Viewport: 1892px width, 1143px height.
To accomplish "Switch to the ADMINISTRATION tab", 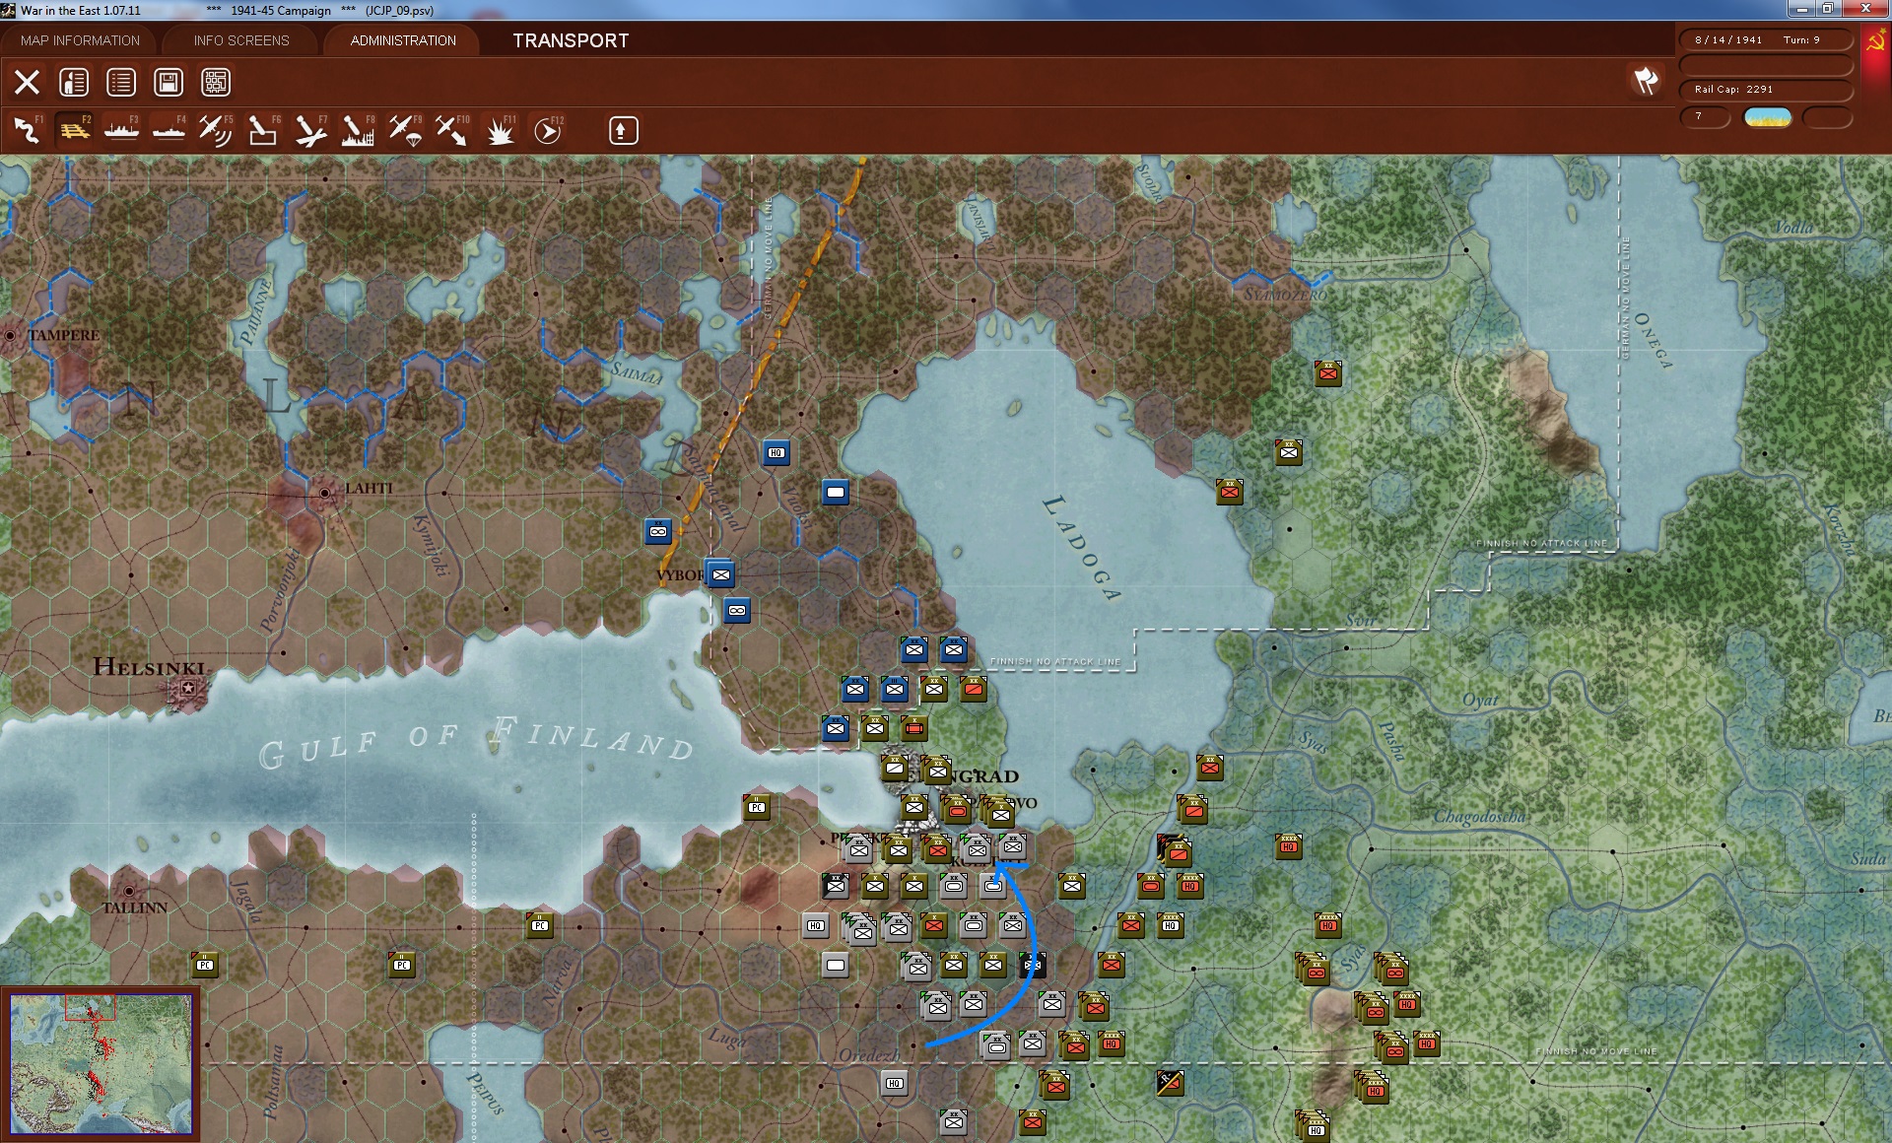I will point(403,40).
